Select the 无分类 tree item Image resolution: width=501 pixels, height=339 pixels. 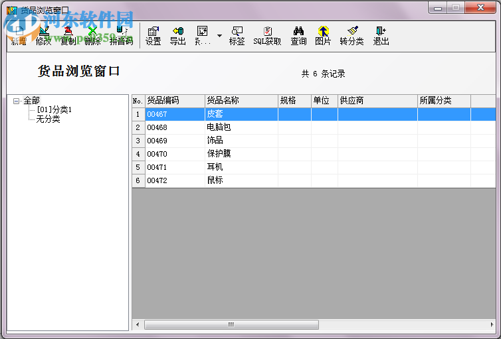coord(49,119)
